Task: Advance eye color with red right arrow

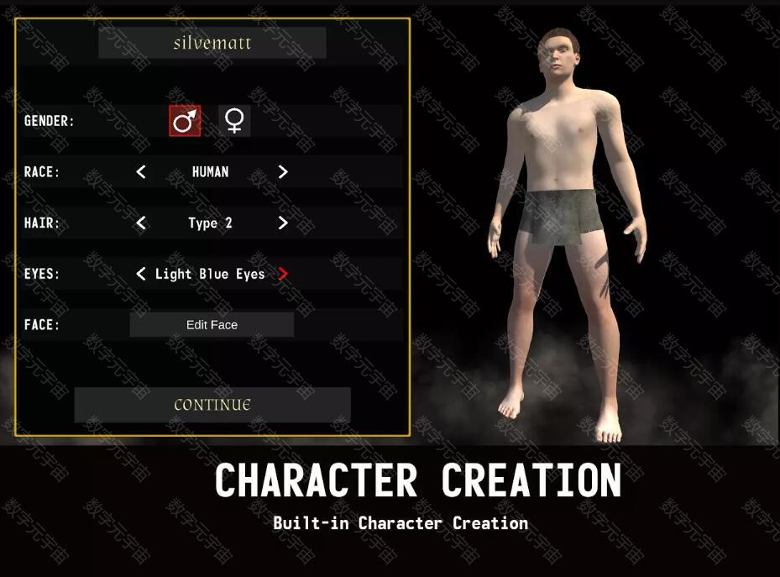Action: 283,274
